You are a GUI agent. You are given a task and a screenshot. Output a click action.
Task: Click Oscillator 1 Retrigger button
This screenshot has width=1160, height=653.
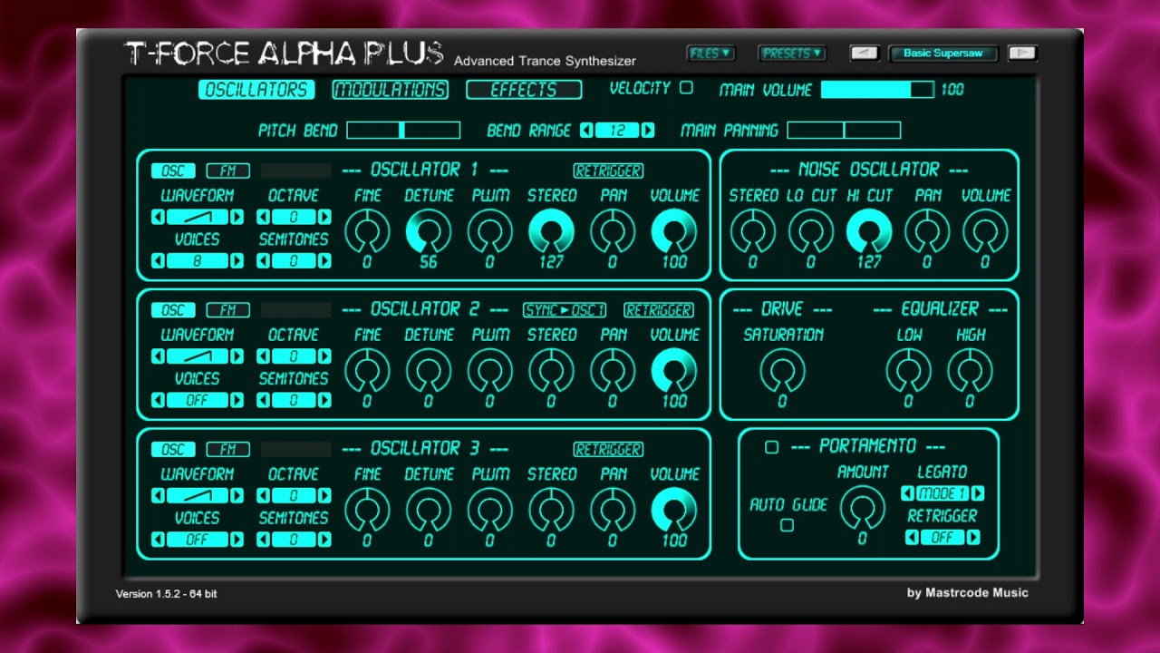[x=608, y=171]
